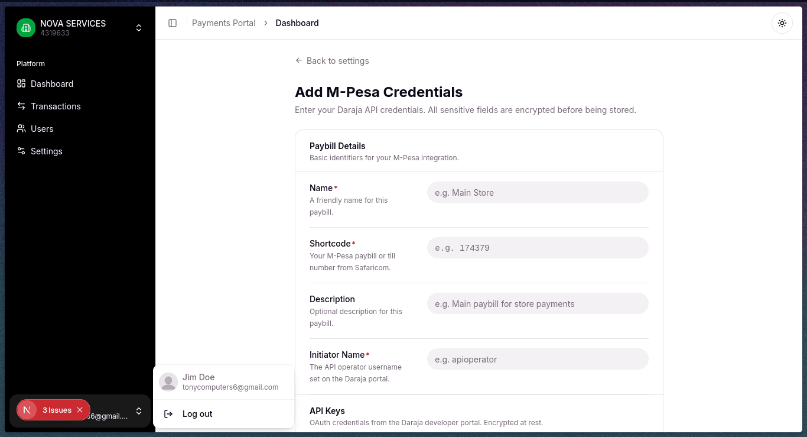
Task: Click the Add M-Pesa Credentials heading
Action: click(379, 92)
